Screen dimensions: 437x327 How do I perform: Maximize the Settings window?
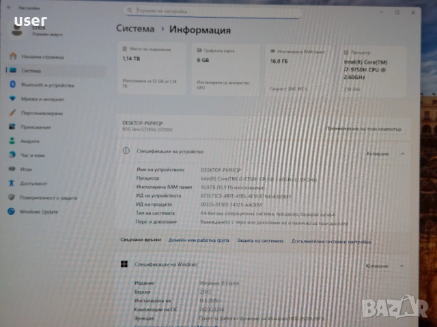(x=397, y=12)
